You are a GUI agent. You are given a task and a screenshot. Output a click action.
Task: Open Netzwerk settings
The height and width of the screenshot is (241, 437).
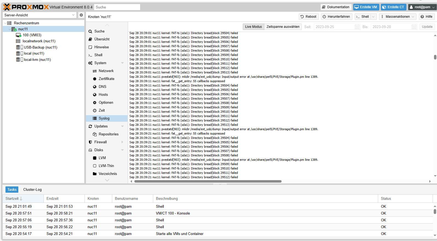point(107,71)
